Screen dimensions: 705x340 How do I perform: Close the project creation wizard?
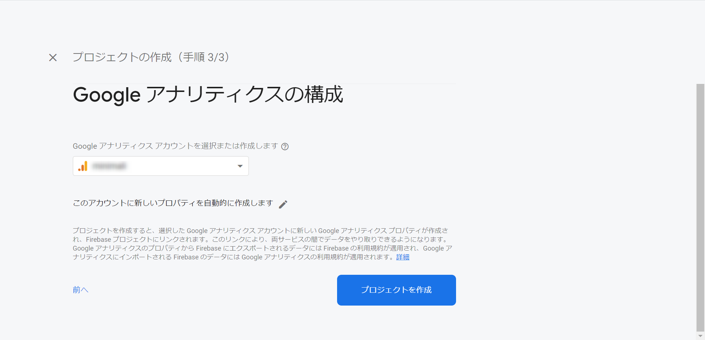point(53,58)
